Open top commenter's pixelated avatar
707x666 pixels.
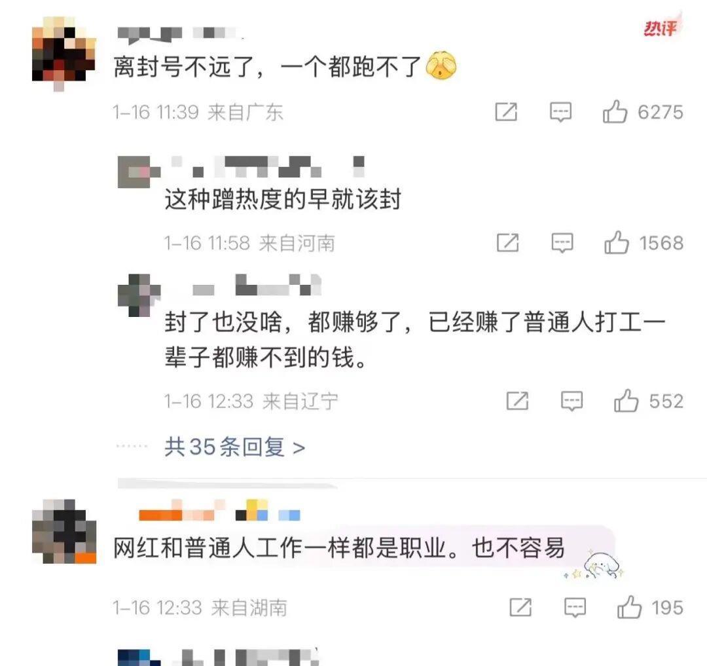pyautogui.click(x=63, y=54)
